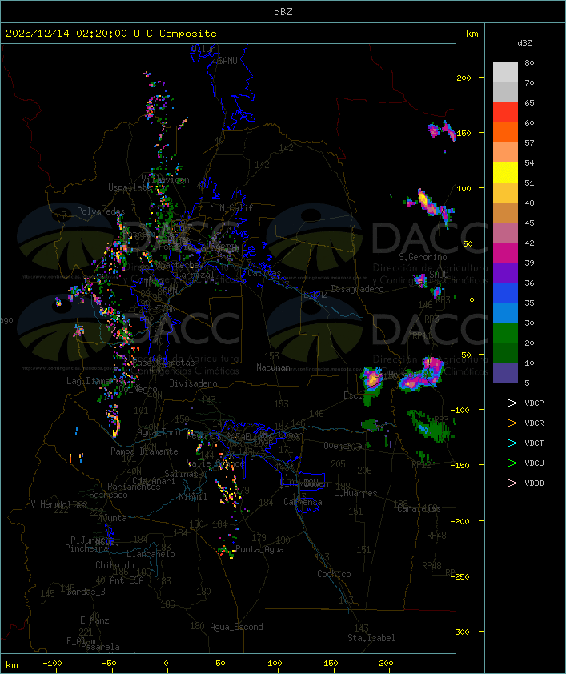Click the bright yellow 51-54 dBZ swatch

tap(505, 173)
